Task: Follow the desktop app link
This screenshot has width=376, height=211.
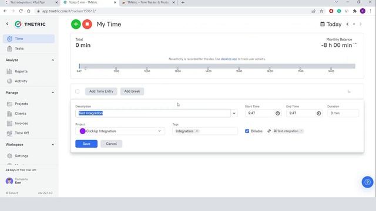Action: (x=229, y=59)
